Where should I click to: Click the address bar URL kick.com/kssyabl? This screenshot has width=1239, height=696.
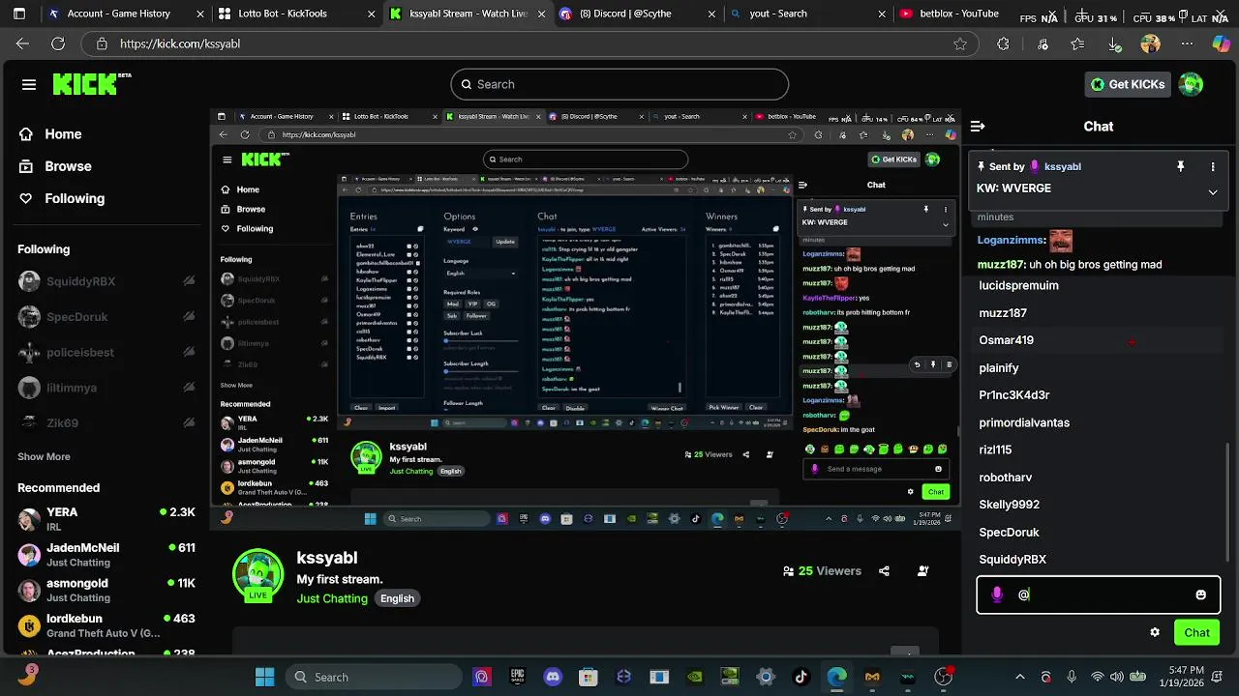click(x=180, y=43)
